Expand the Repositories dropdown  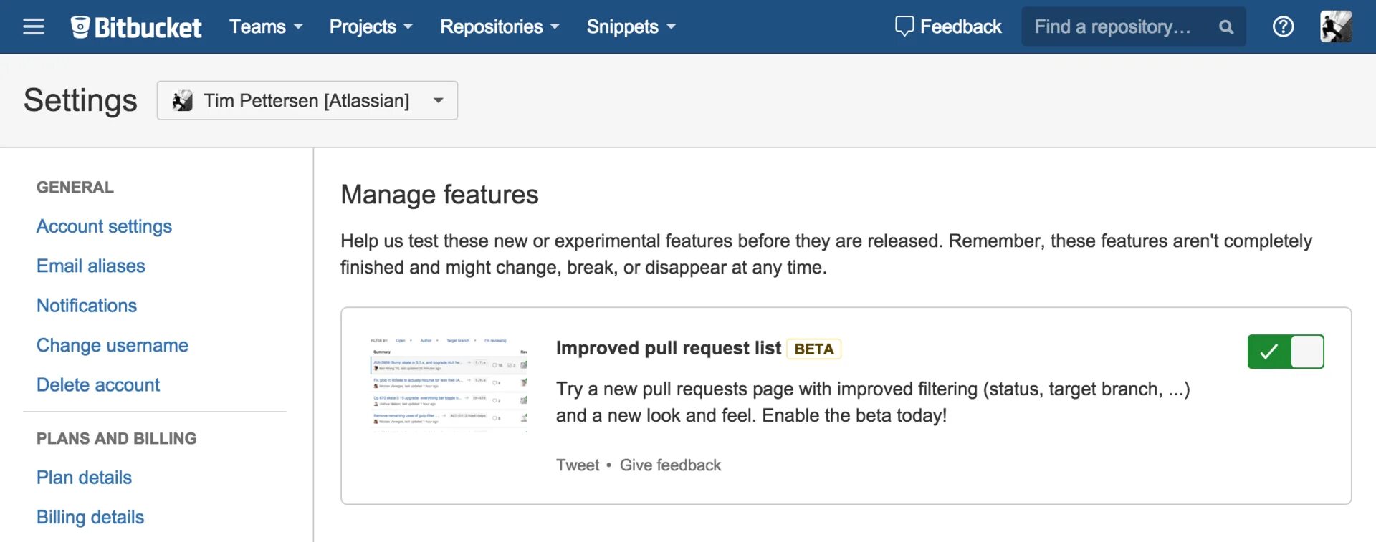500,27
